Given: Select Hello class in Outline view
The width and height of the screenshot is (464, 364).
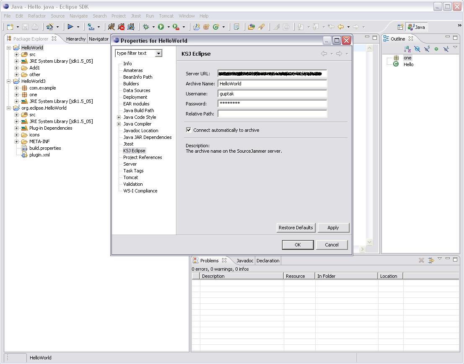Looking at the screenshot, I should [x=408, y=64].
